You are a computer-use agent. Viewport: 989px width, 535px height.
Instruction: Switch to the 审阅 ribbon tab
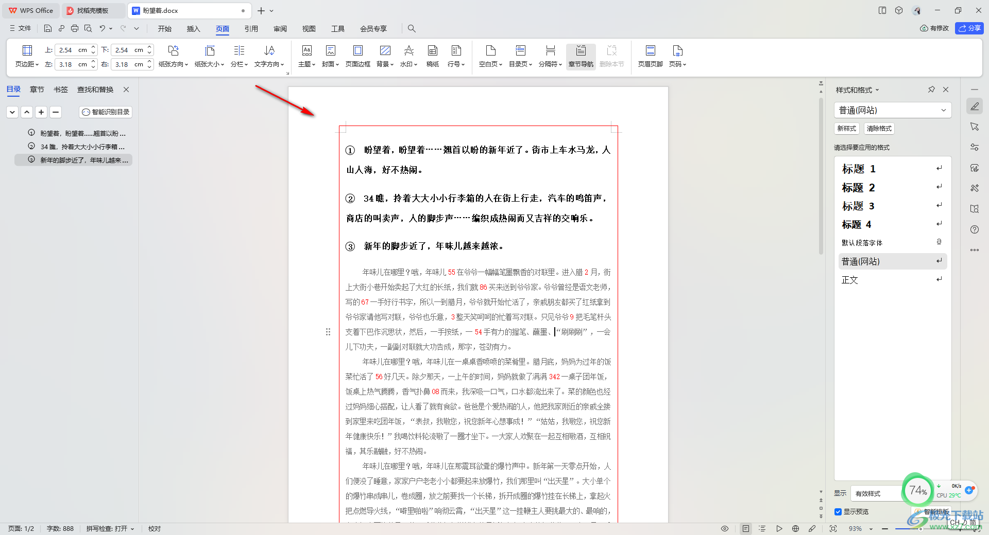(280, 29)
